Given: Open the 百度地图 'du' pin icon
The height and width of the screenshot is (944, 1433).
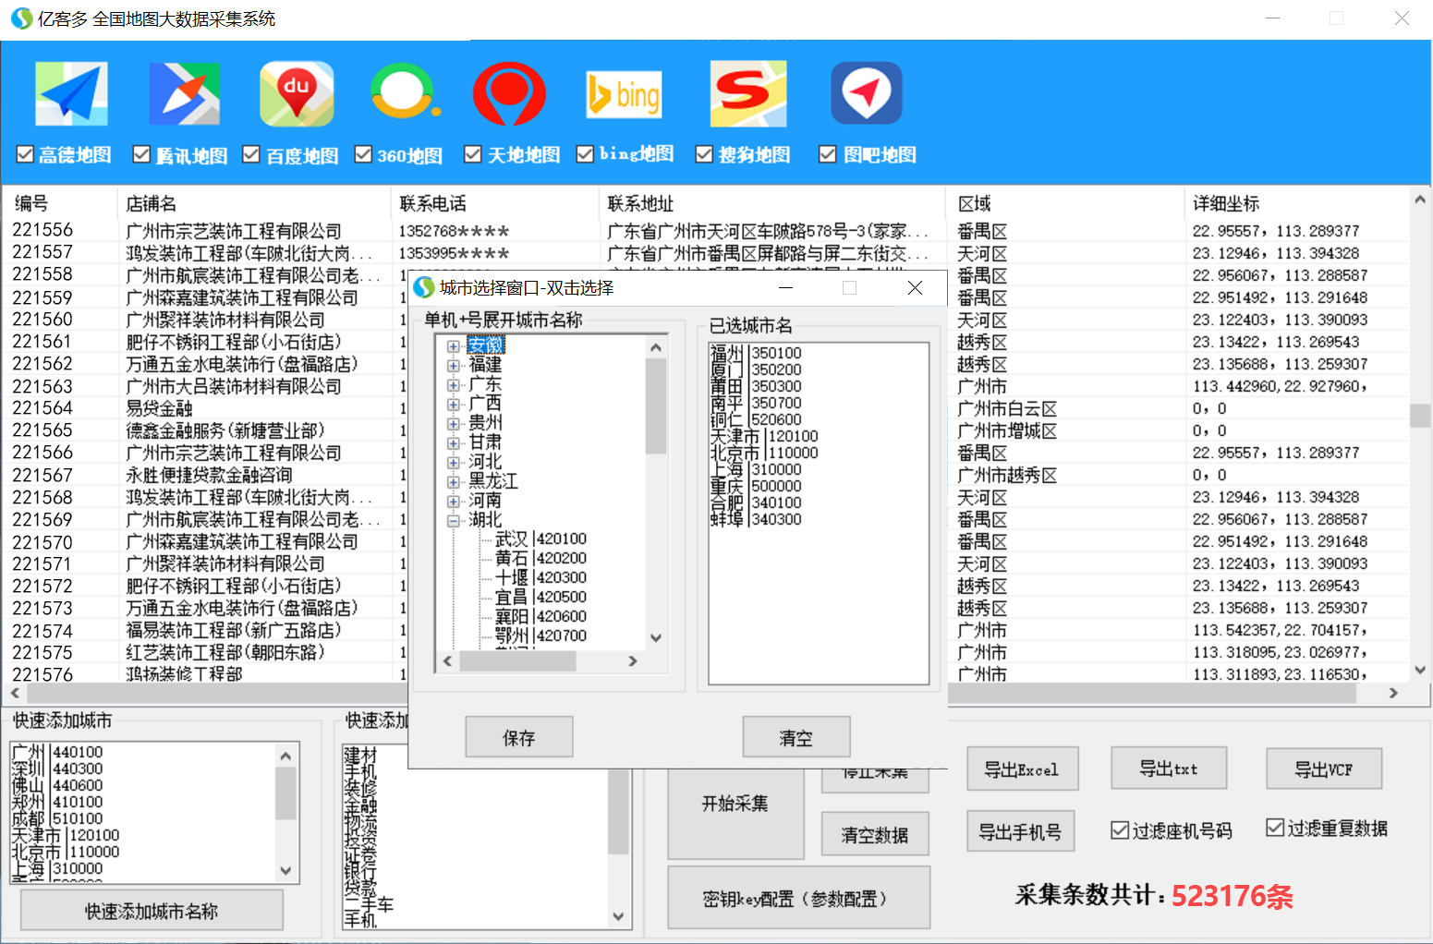Looking at the screenshot, I should click(297, 92).
